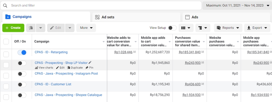The width and height of the screenshot is (272, 102).
Task: Toggle the View Setup switch
Action: point(172,28)
